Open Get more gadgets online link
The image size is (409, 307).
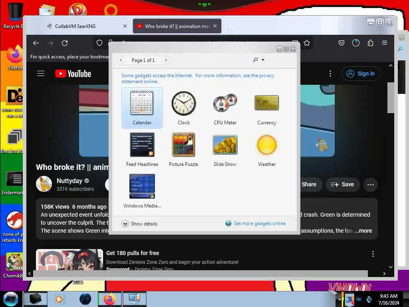[260, 223]
